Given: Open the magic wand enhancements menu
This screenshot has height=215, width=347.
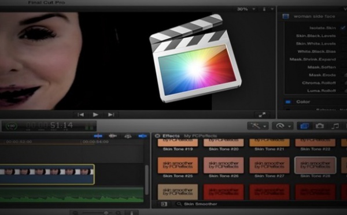Looking at the screenshot, I should [x=258, y=126].
